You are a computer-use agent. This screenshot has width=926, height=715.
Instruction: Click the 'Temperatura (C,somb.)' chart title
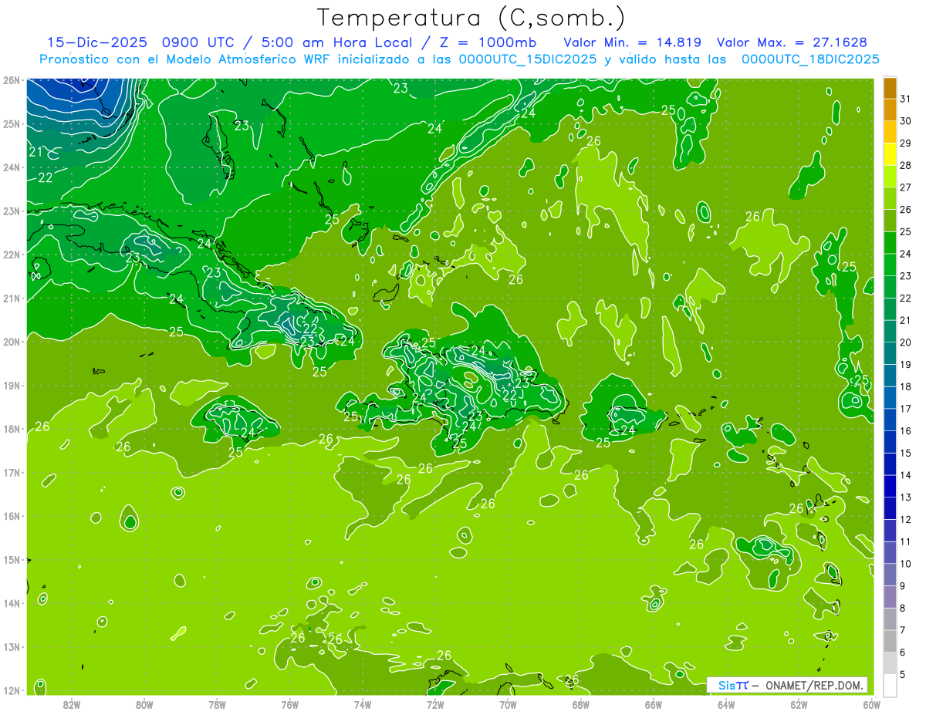471,18
